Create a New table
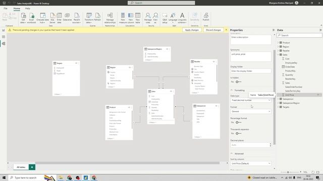323x181 pixels. (x=138, y=18)
